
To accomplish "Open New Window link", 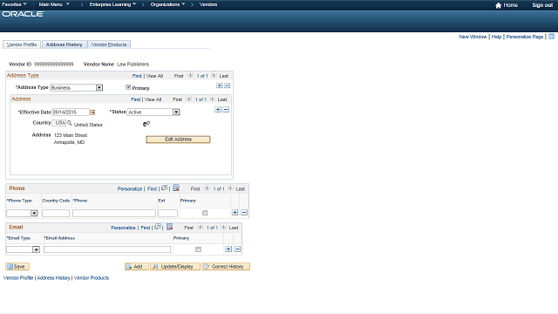I will (x=473, y=37).
